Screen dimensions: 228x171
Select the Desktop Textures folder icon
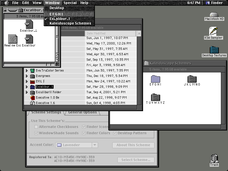tap(214, 50)
